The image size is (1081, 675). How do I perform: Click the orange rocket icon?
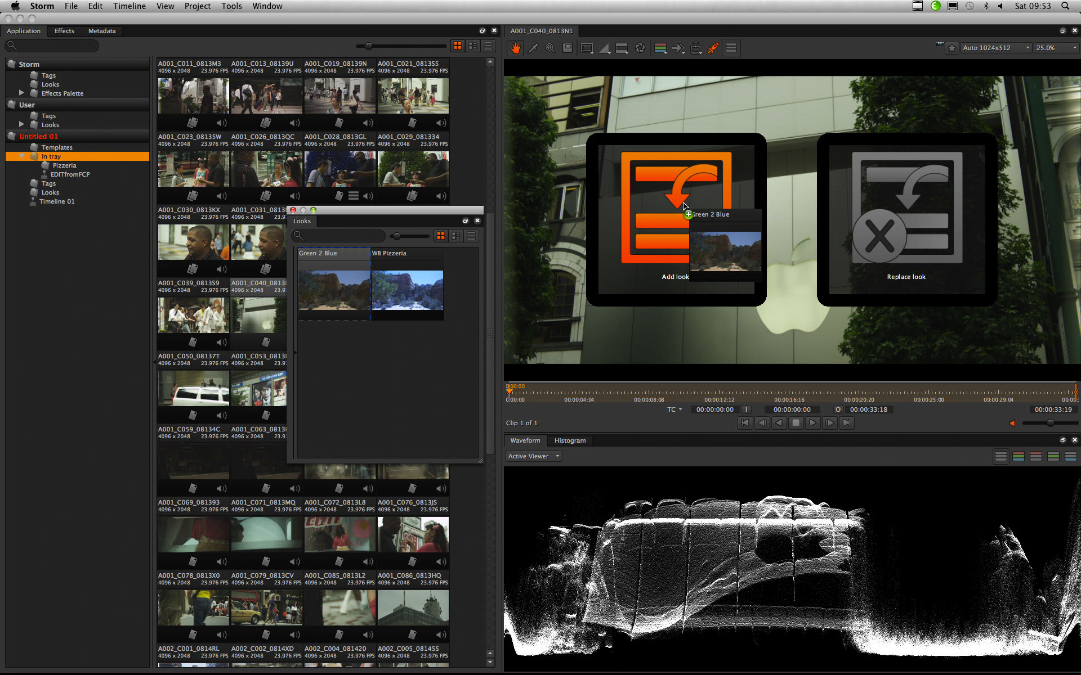point(713,48)
